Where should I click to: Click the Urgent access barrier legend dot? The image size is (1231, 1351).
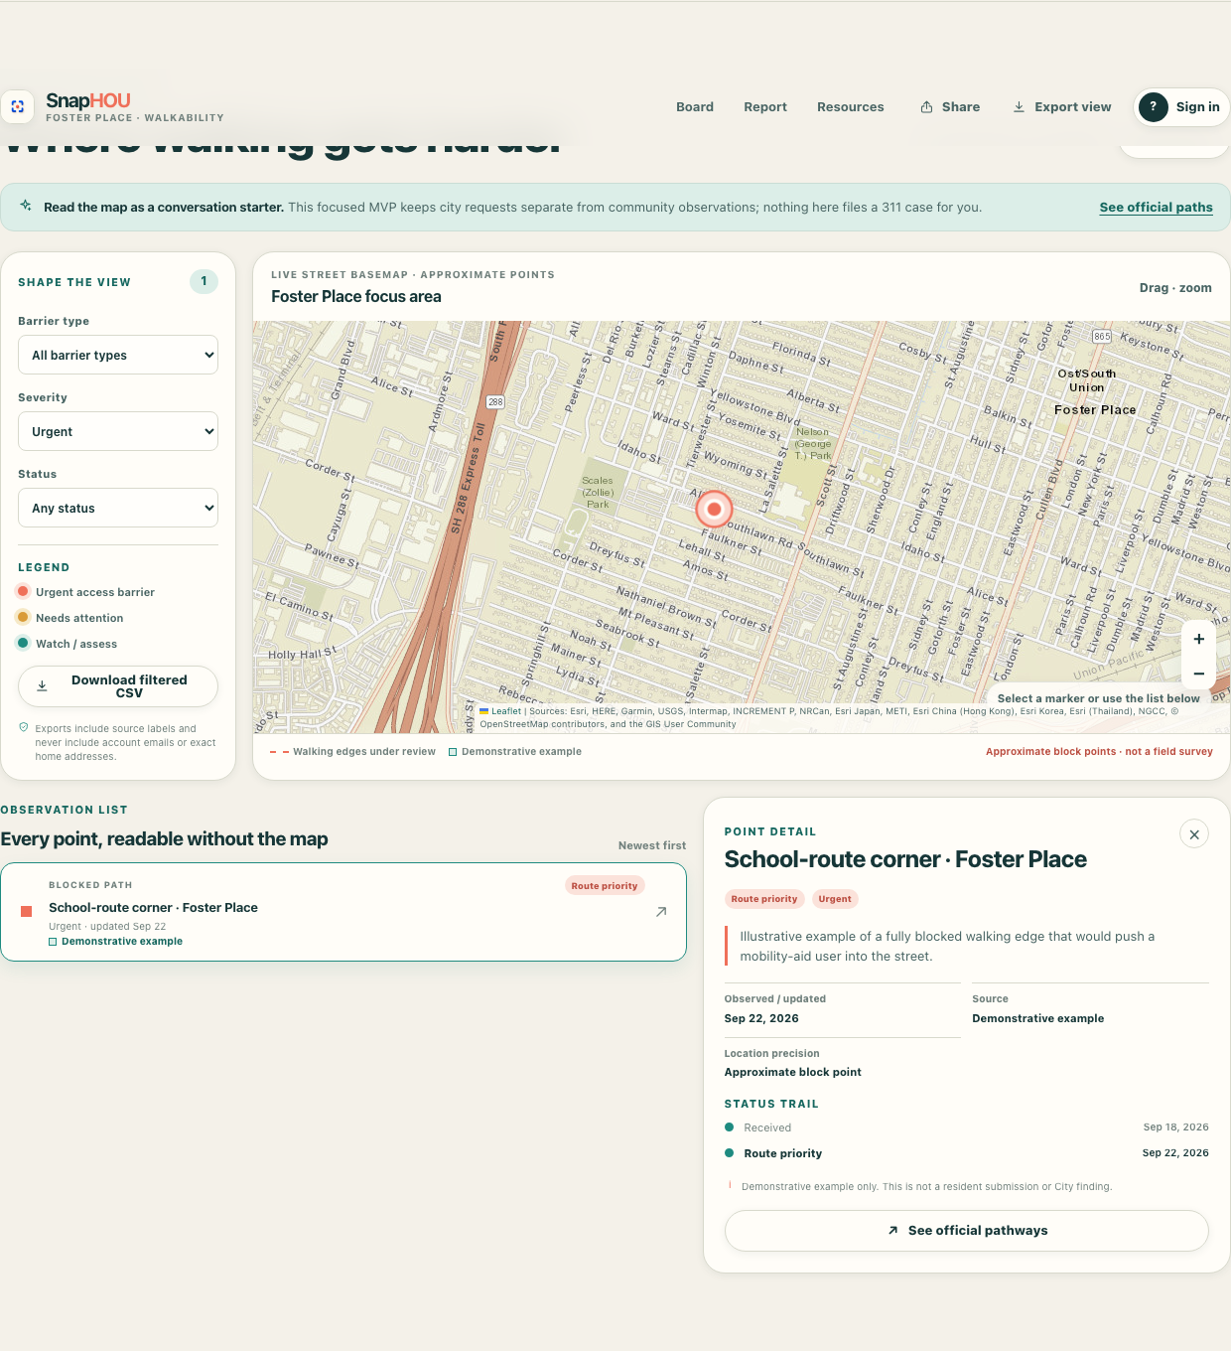point(23,591)
